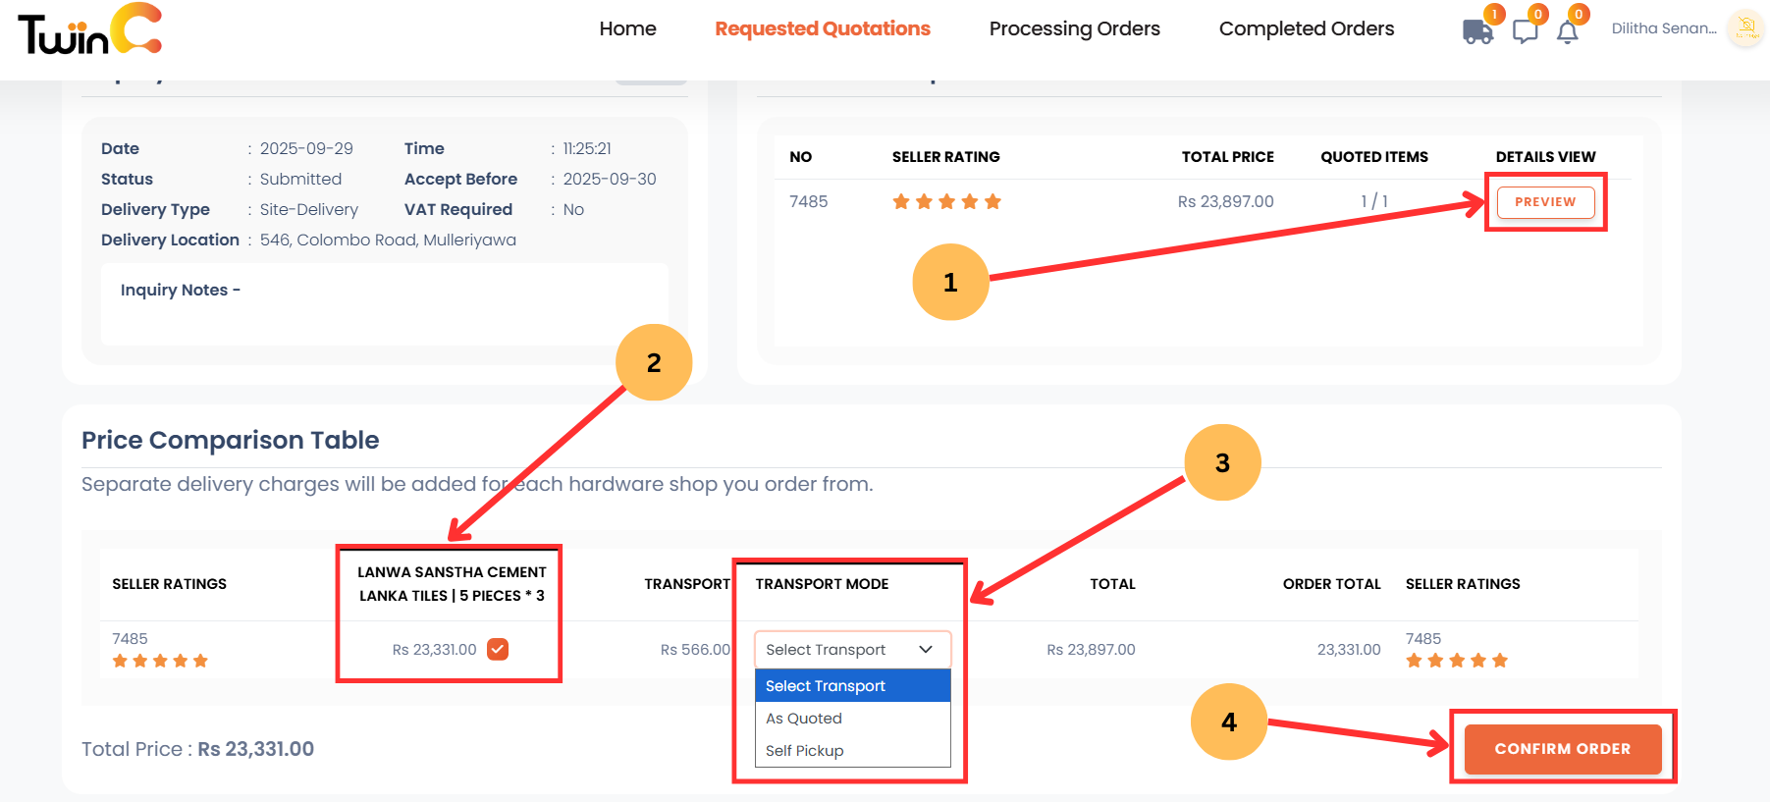Click seller rating stars in quotation row
The width and height of the screenshot is (1770, 802).
pos(946,201)
